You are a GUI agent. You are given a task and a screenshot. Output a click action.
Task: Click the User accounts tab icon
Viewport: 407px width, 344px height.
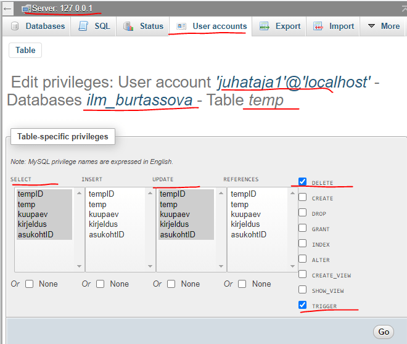click(x=181, y=27)
